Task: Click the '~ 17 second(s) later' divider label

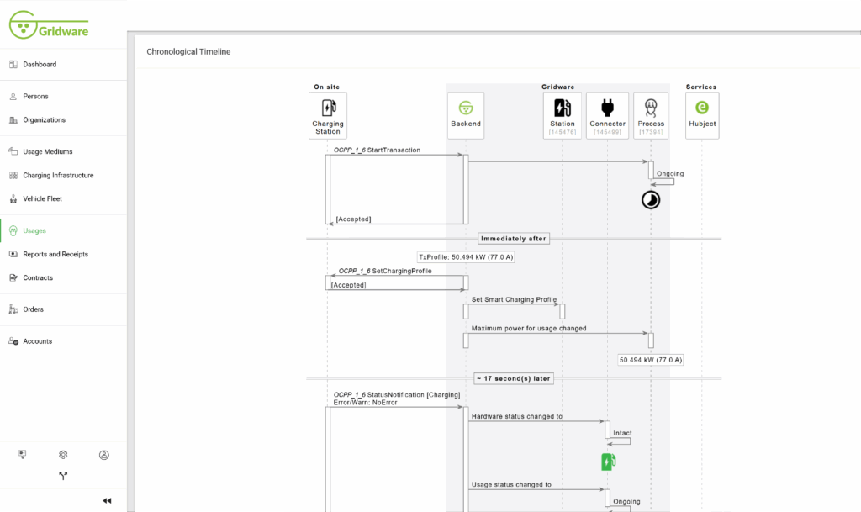Action: click(x=514, y=378)
